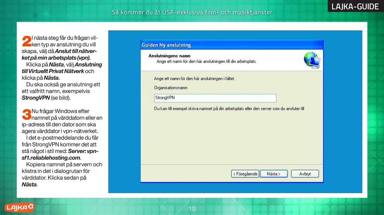Click the Organisationsnamn label
The width and height of the screenshot is (384, 215).
click(x=171, y=88)
